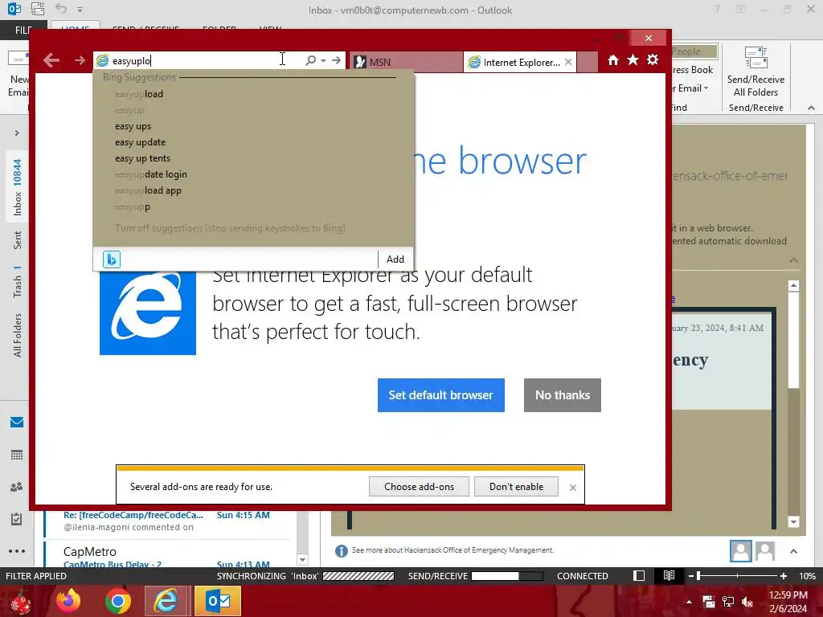Expand the Outlook folder pane
This screenshot has height=617, width=823.
coord(17,133)
